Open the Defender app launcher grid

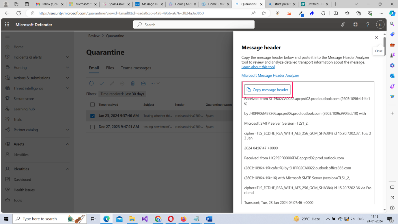coord(7,25)
